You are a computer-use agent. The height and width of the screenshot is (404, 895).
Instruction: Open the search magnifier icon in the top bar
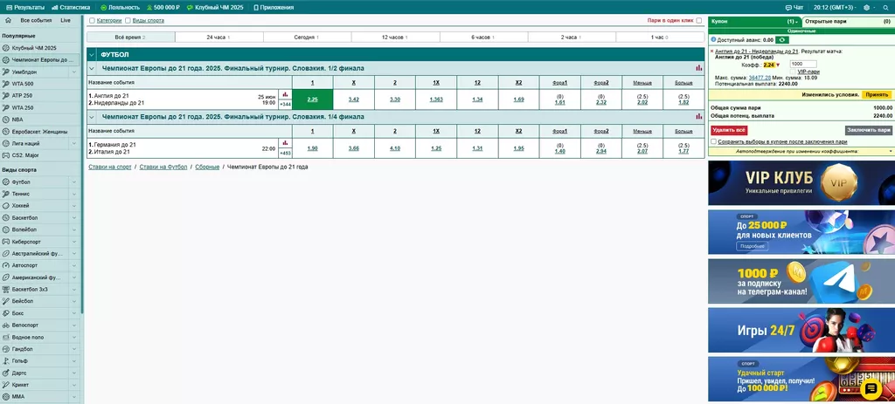coord(885,7)
